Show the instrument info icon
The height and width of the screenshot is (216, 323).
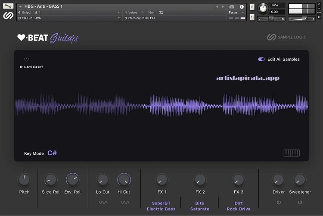[x=242, y=7]
